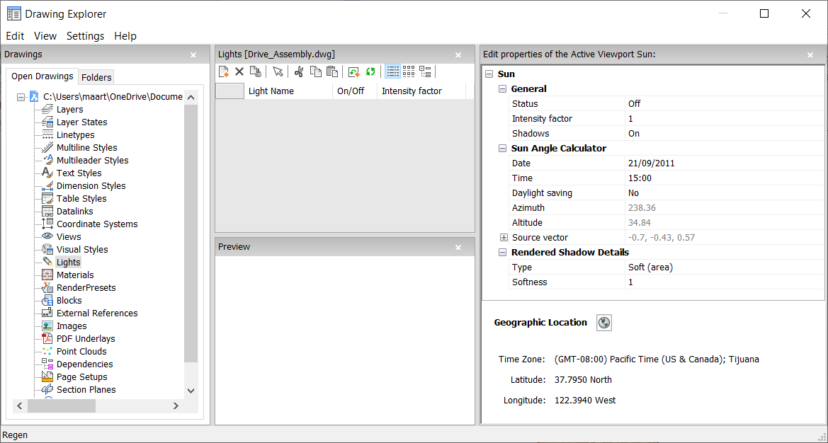Click the Drawings tree vertical scrollbar
The image size is (828, 443).
click(191, 234)
